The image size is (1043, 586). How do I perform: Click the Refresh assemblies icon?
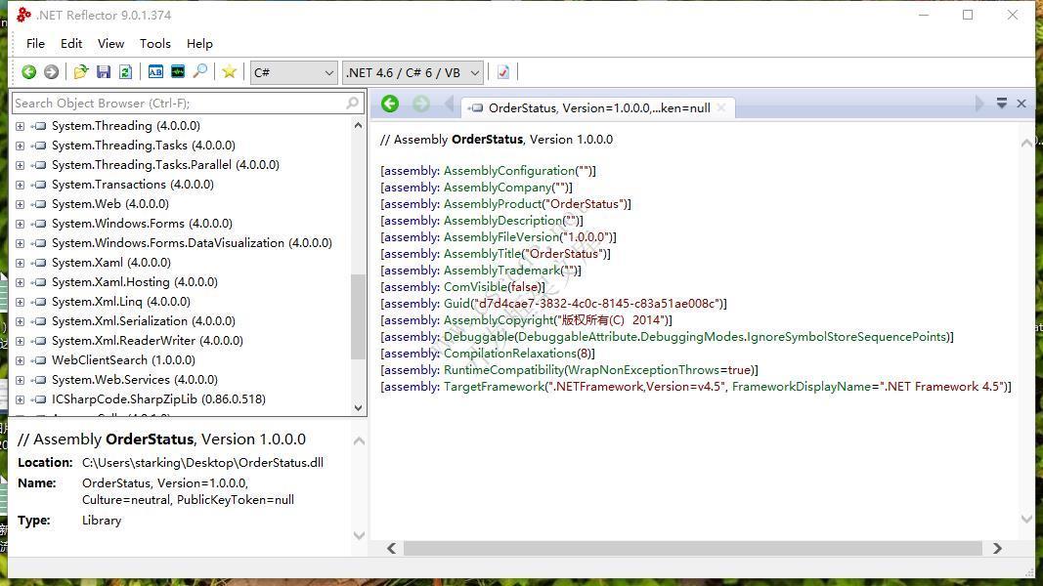coord(125,72)
